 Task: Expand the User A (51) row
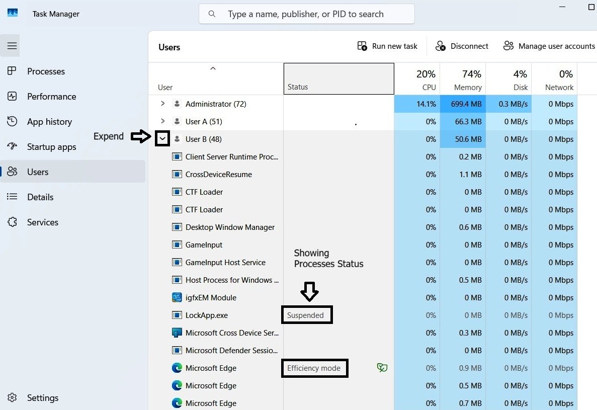(x=162, y=121)
